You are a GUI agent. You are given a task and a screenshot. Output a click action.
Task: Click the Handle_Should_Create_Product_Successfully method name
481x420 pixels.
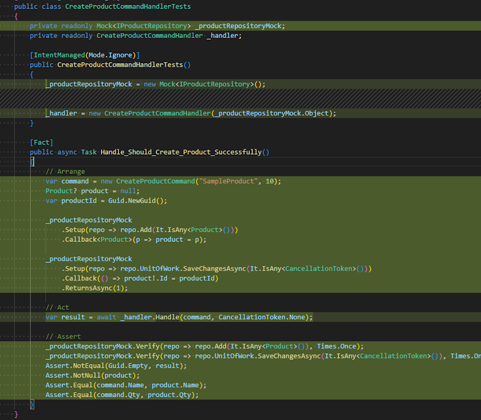(x=185, y=152)
